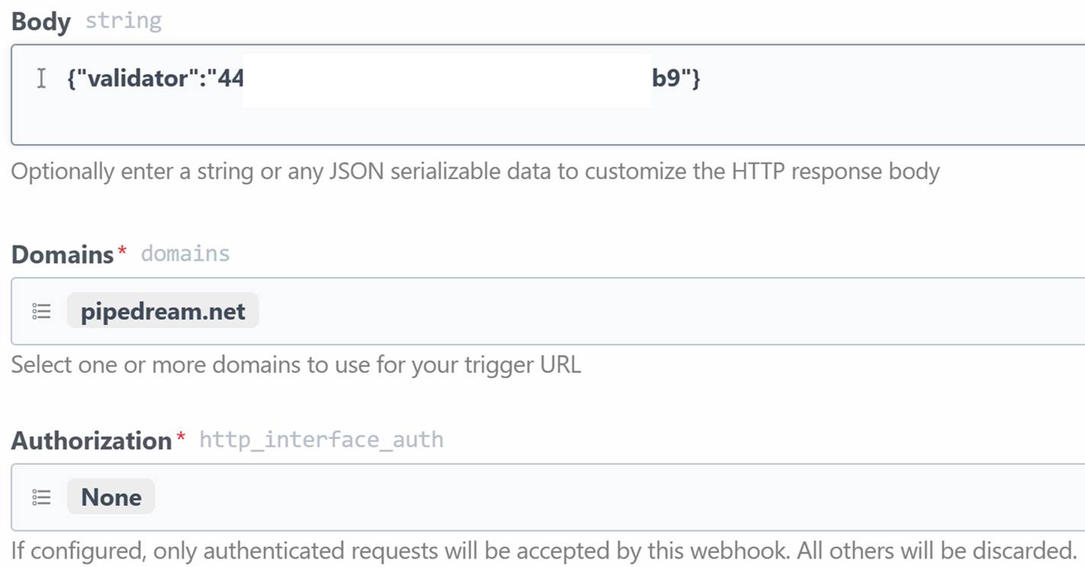Click the red asterisk next to Domains

click(x=122, y=250)
